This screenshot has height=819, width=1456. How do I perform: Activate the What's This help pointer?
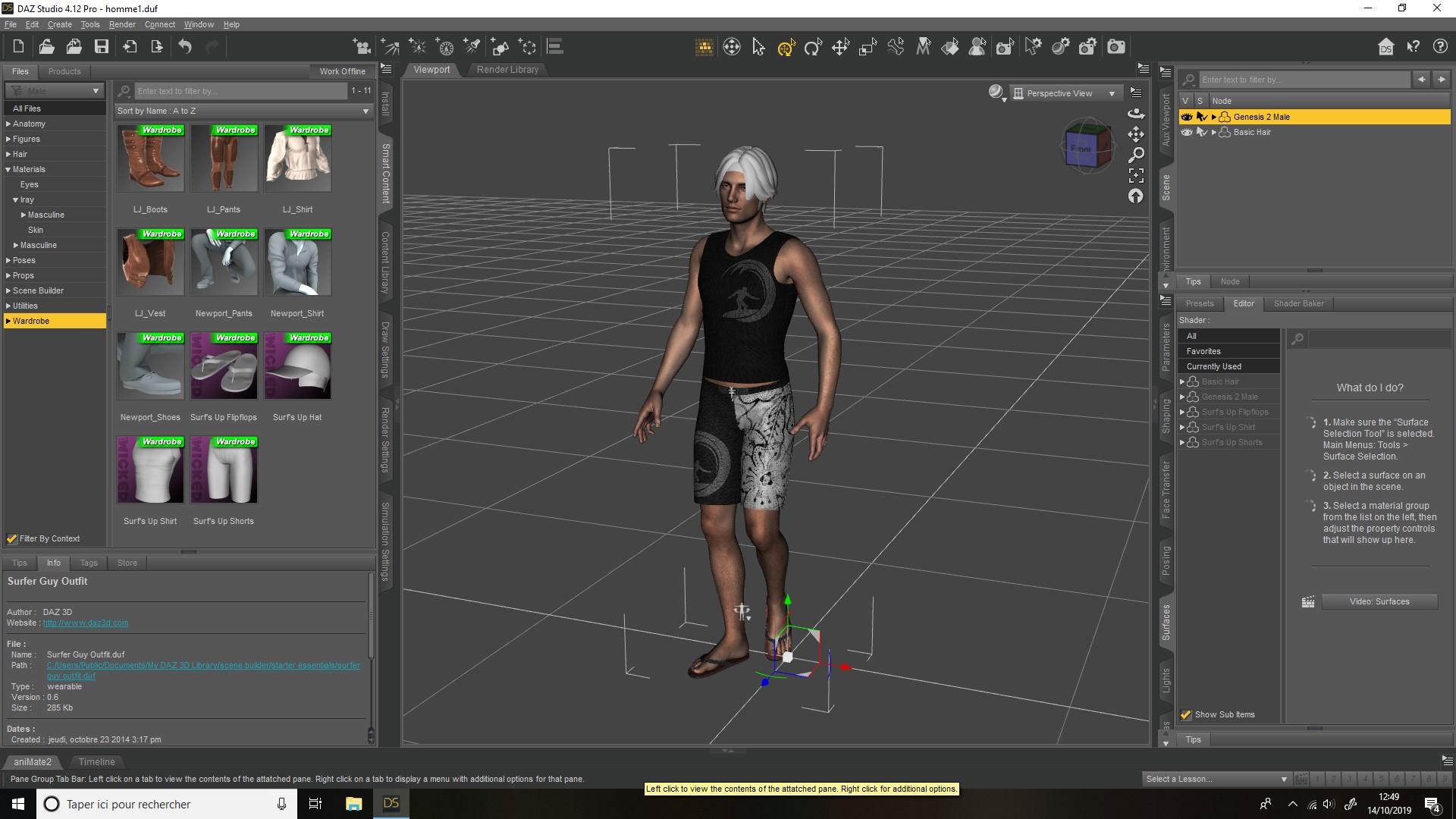coord(1413,47)
